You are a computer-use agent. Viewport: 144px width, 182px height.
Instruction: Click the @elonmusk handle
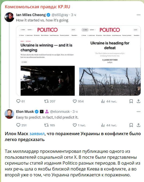pyautogui.click(x=60, y=112)
